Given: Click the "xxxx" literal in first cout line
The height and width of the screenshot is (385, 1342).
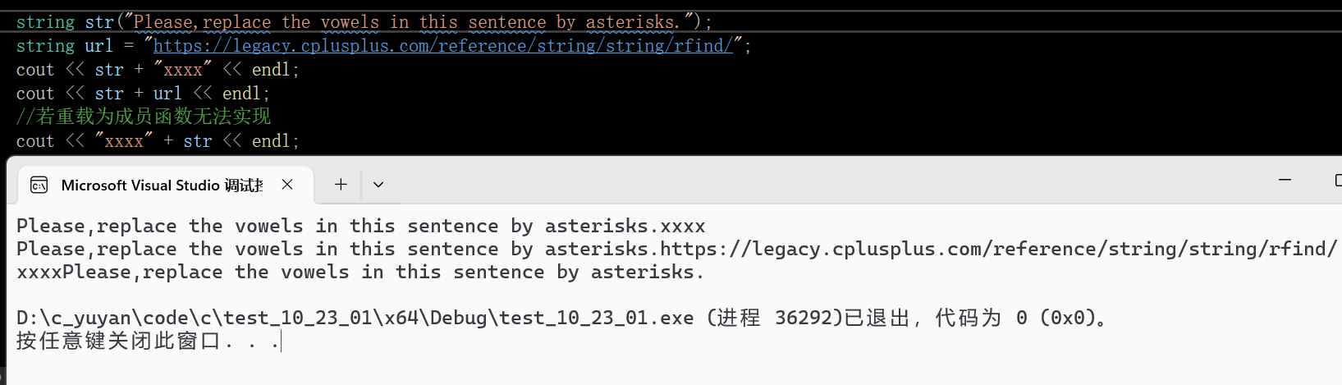Looking at the screenshot, I should click(x=183, y=70).
